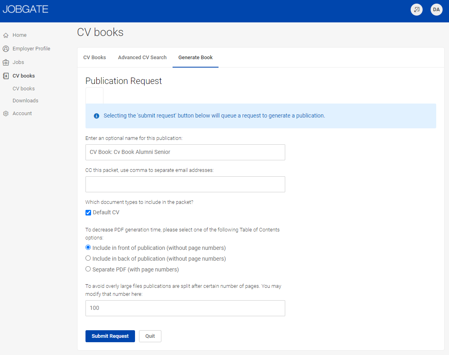Click the CV books page title

pos(100,32)
